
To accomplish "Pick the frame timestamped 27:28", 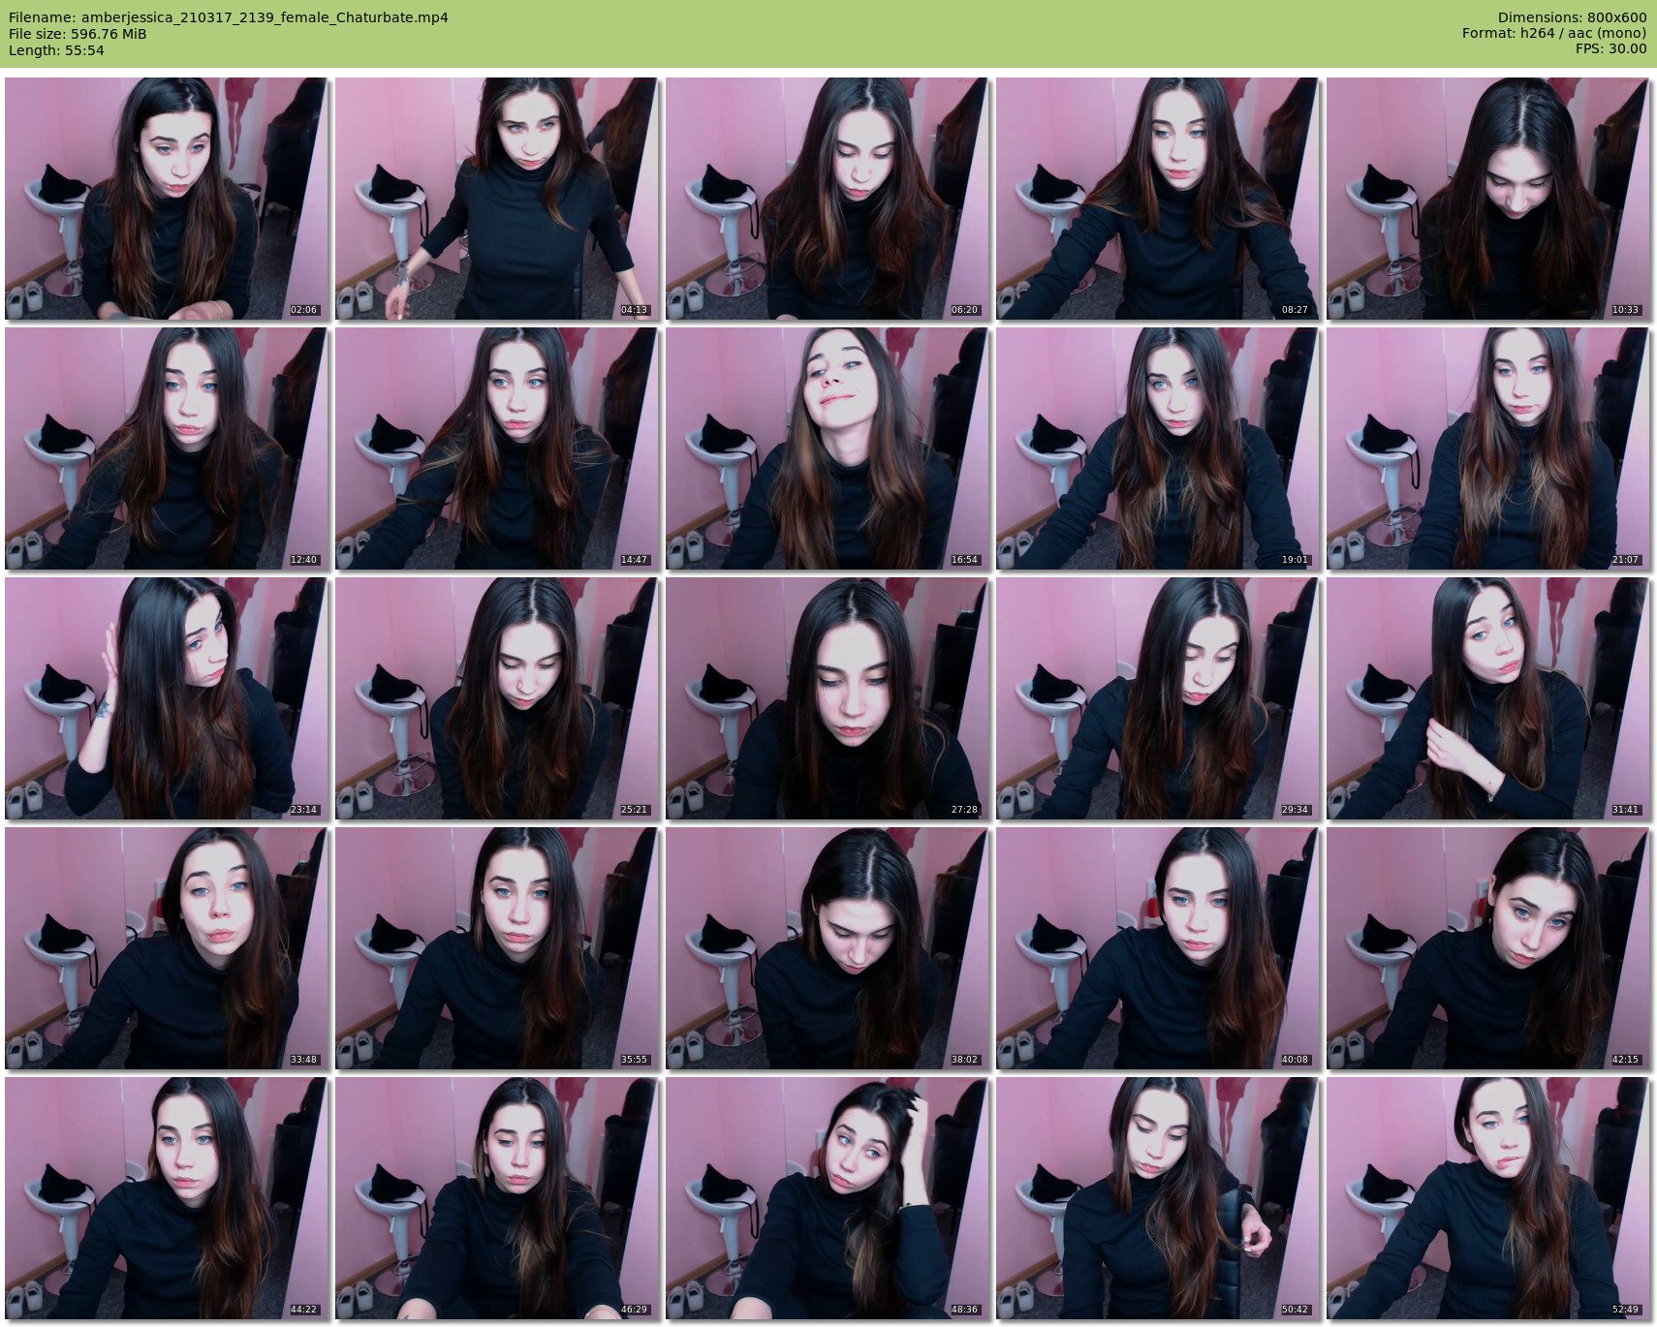I will 828,698.
